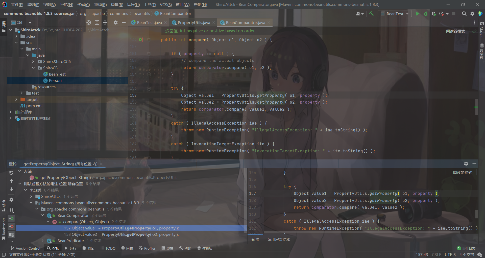The image size is (485, 258).
Task: Start debugging using the bug icon
Action: pyautogui.click(x=426, y=14)
